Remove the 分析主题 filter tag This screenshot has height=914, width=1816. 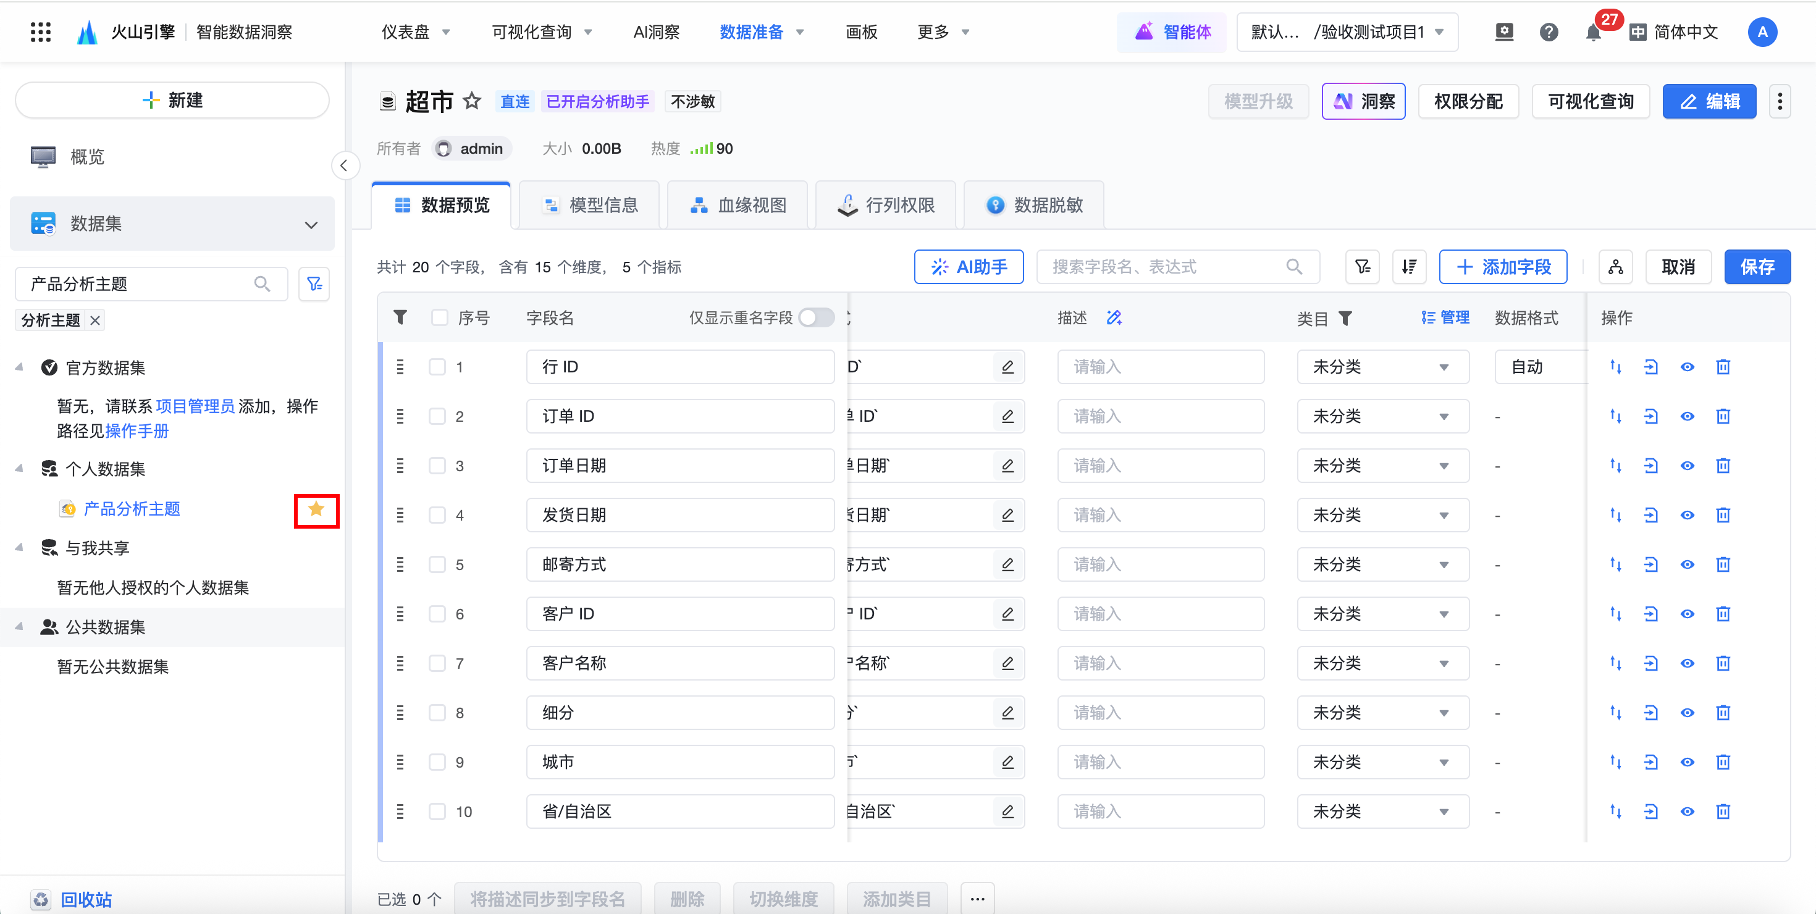(95, 321)
